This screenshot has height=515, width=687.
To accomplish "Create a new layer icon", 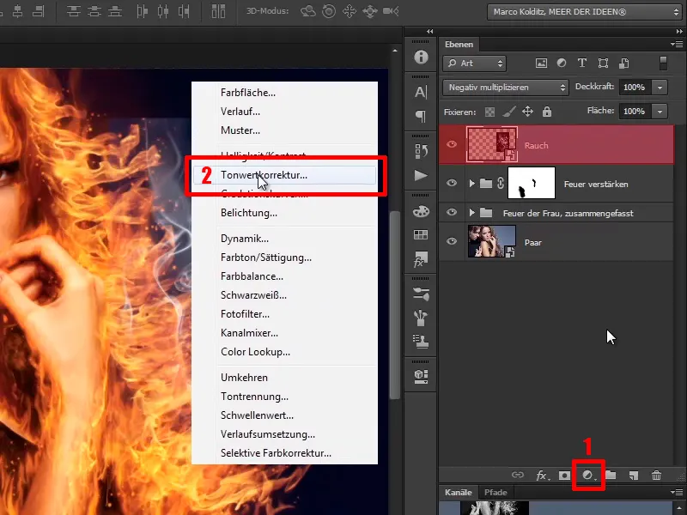I will (634, 476).
